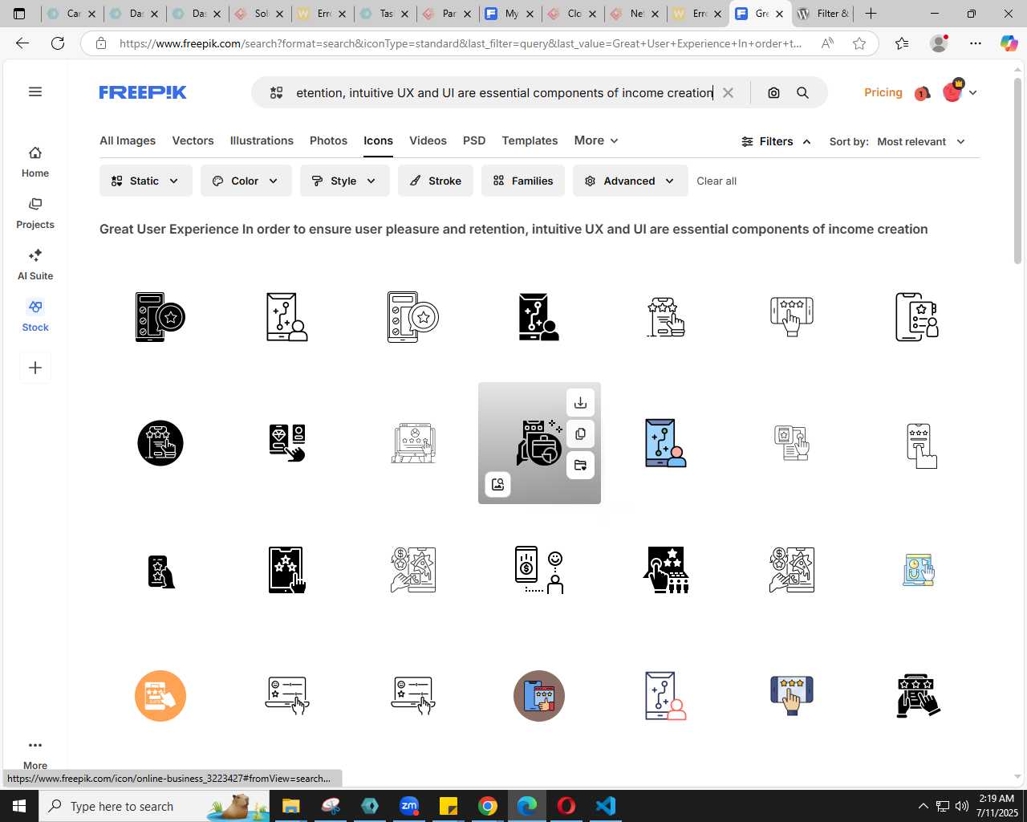The image size is (1027, 822).
Task: Click the Windows taskbar search box
Action: 156,806
